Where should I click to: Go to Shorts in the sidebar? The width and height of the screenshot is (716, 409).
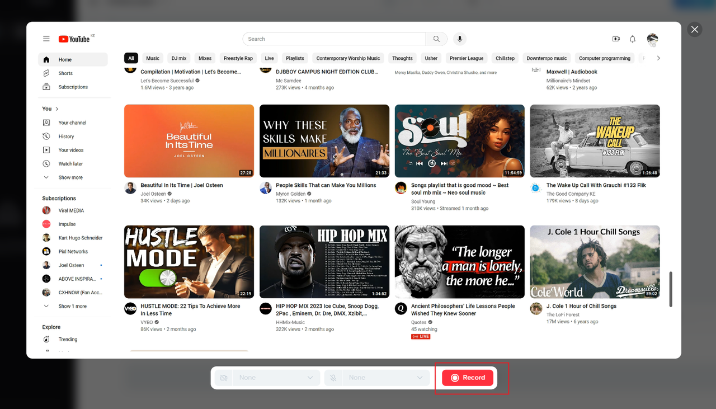(x=73, y=73)
